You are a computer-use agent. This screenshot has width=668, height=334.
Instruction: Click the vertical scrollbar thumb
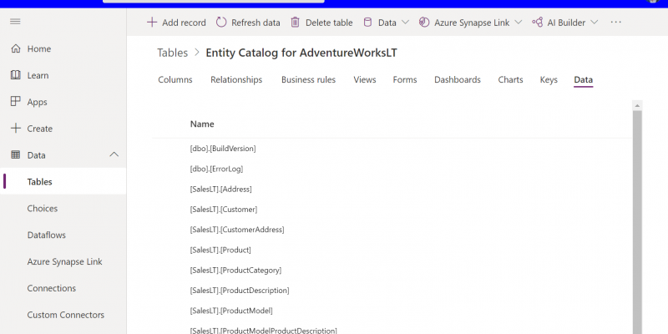(637, 222)
